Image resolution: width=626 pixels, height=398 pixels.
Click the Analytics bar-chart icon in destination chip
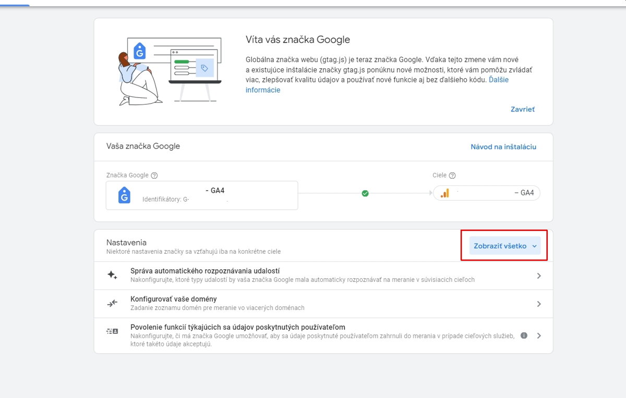[444, 193]
